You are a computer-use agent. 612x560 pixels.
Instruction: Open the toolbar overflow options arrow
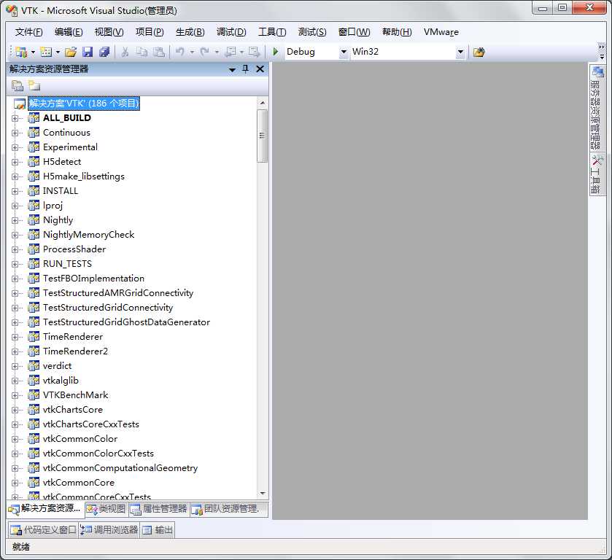[602, 58]
